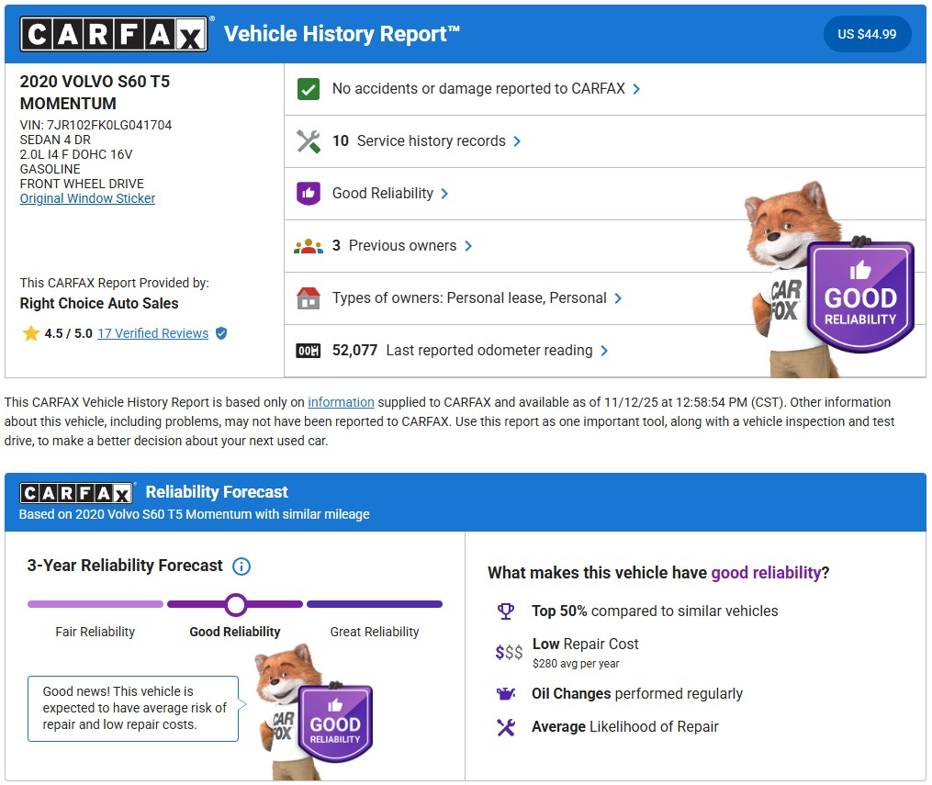932x785 pixels.
Task: Open the 3-Year Reliability Forecast info icon
Action: pos(241,566)
